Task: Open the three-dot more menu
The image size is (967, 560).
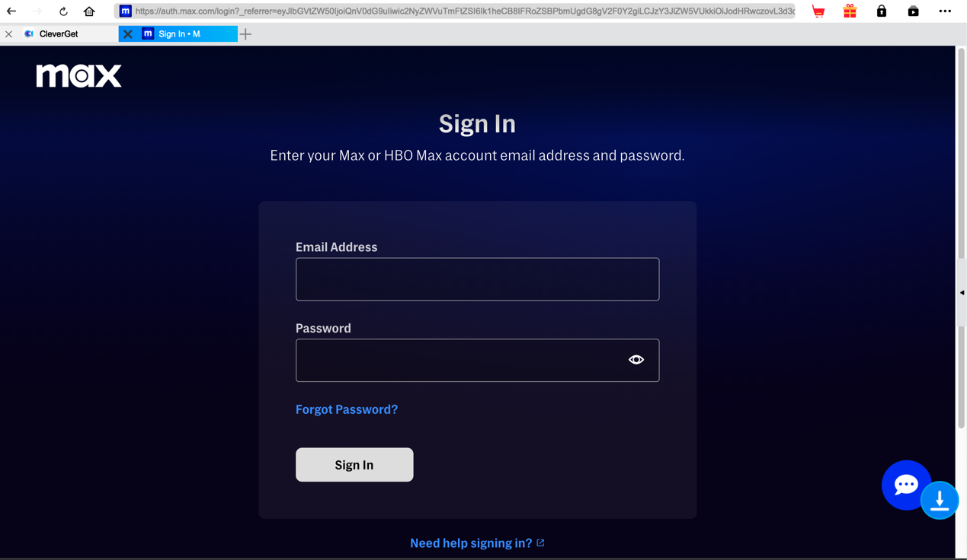Action: tap(945, 11)
